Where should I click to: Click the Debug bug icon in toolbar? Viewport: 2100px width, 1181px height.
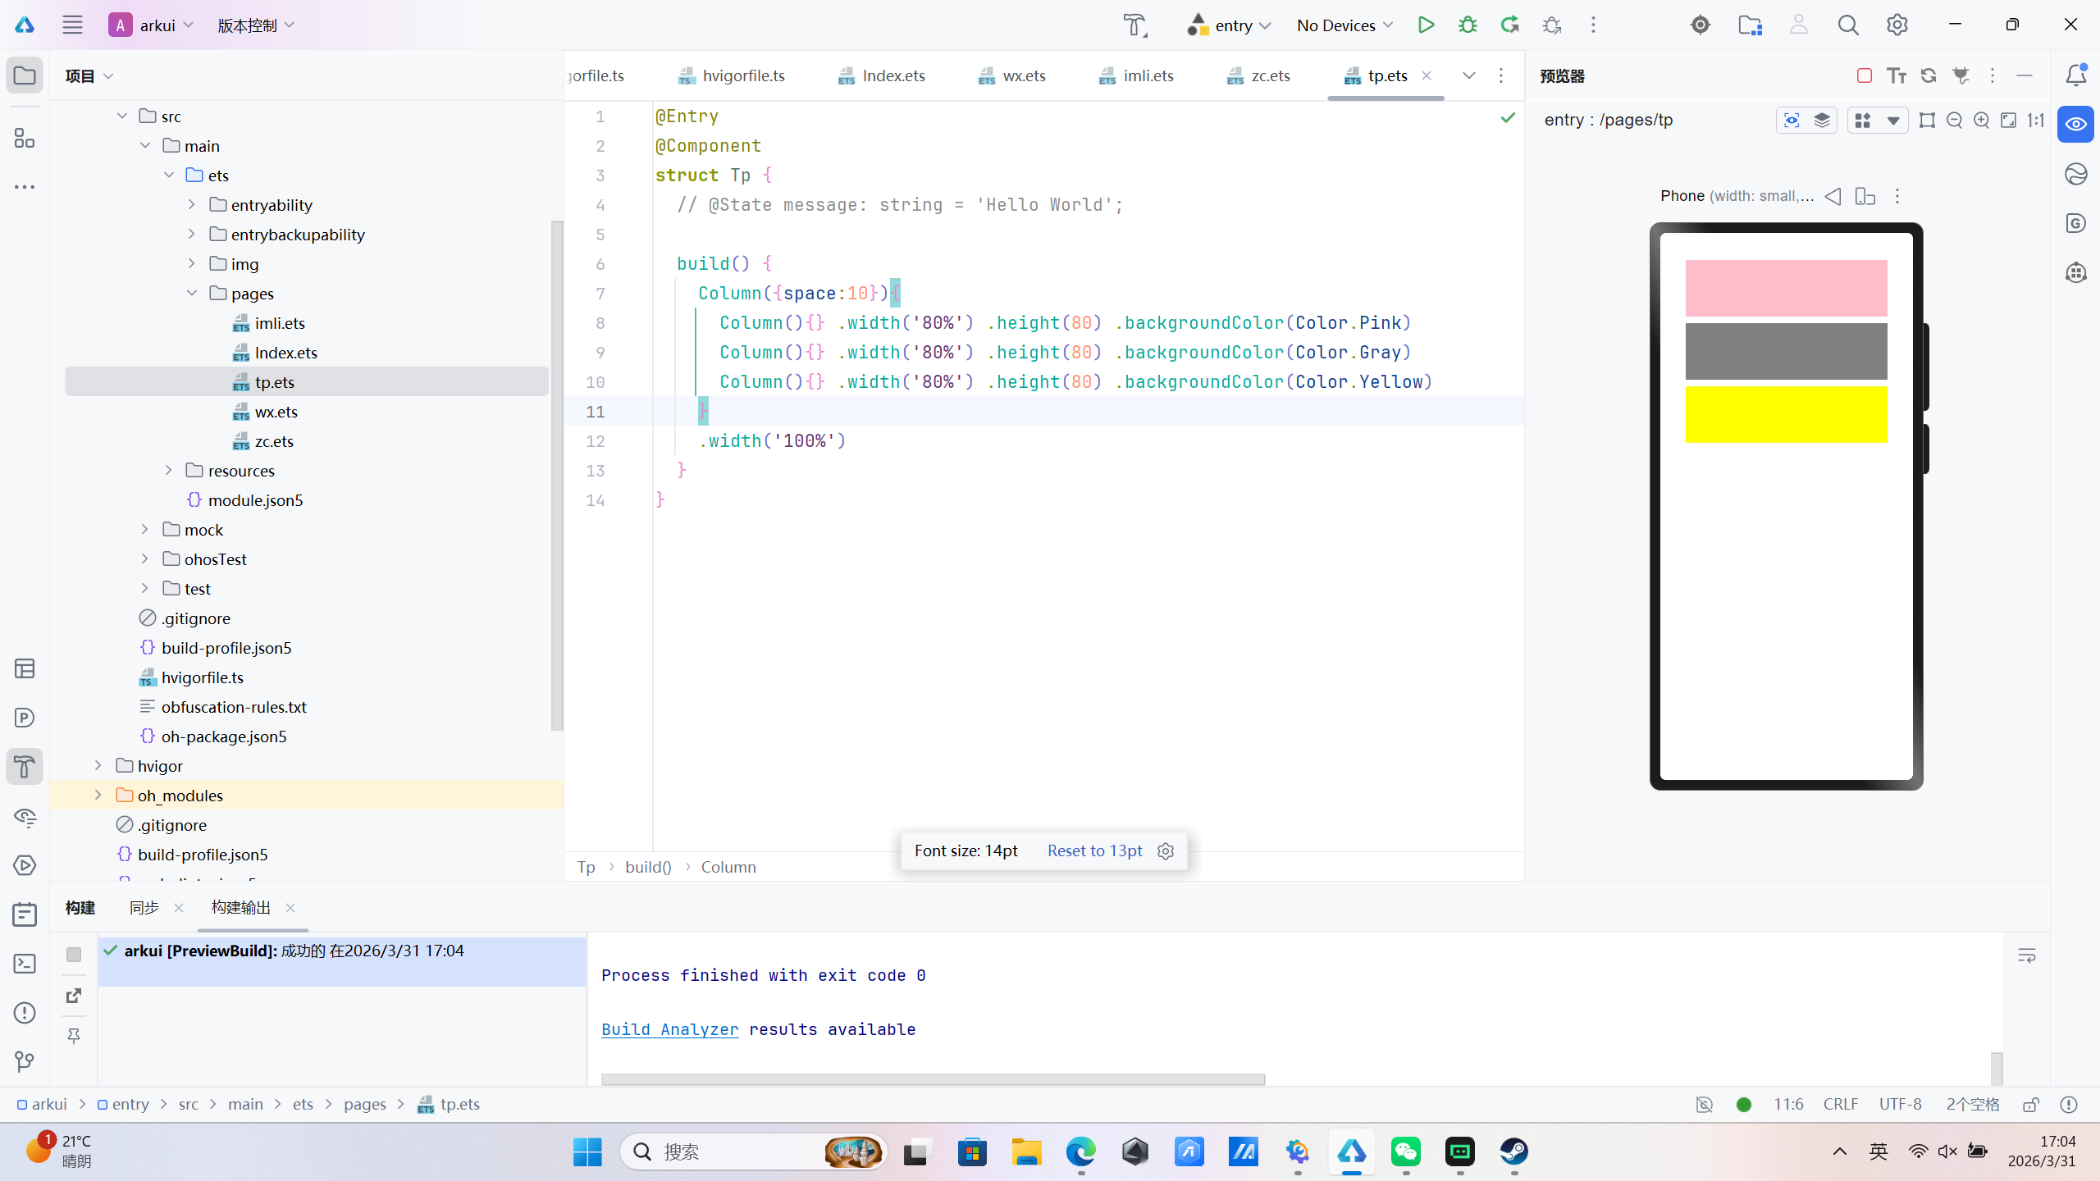[x=1468, y=25]
